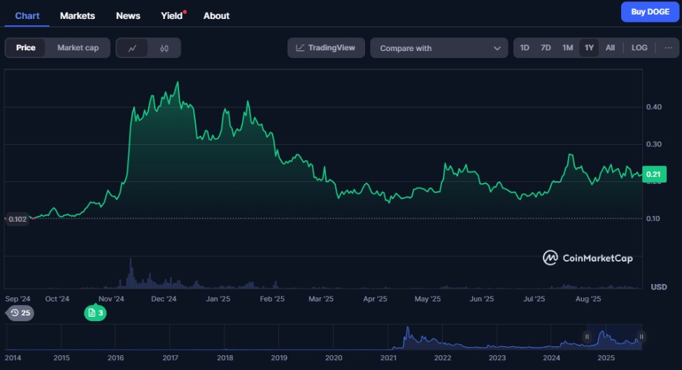Screen dimensions: 682x370
Task: Select the 1M time range
Action: [567, 48]
